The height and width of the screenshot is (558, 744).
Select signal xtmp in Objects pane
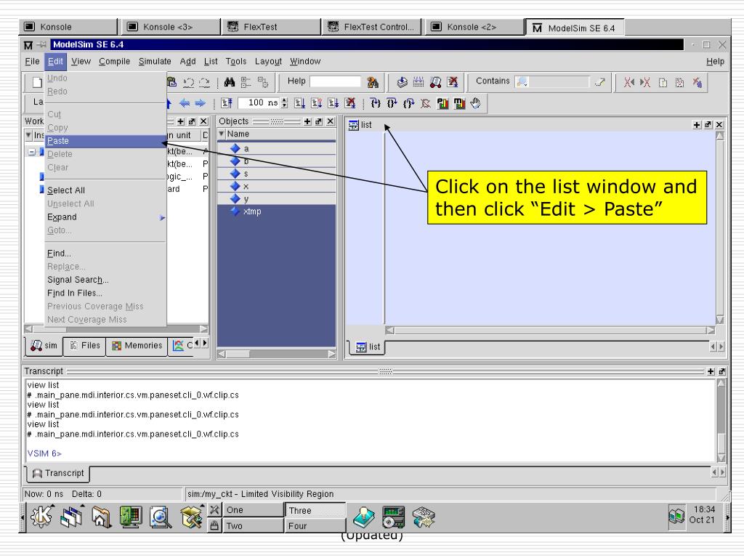coord(276,211)
